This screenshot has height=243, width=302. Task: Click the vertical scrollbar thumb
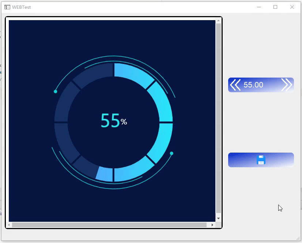(x=218, y=118)
